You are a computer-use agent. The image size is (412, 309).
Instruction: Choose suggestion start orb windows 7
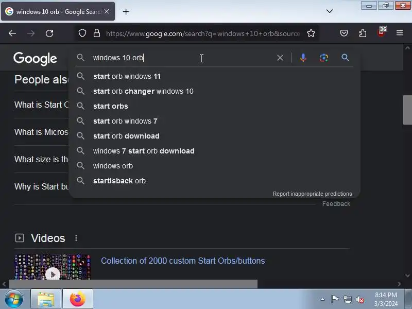tap(214, 121)
